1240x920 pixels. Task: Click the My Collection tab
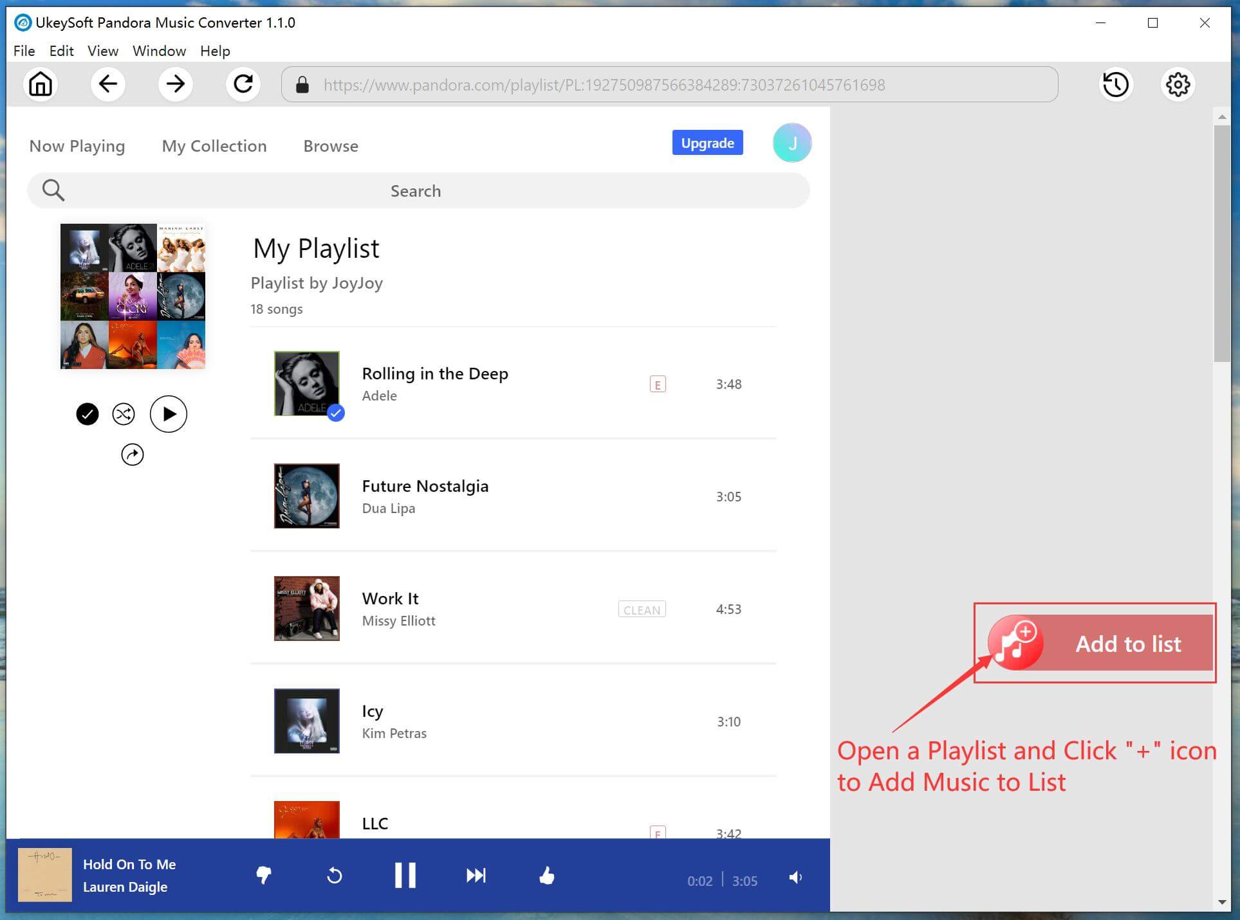pos(214,146)
